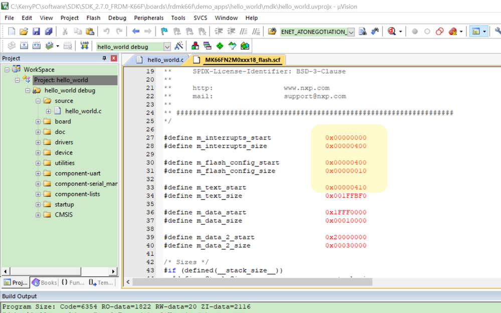Screen dimensions: 501x313
Task: Open Find in Files icon
Action: (272, 31)
